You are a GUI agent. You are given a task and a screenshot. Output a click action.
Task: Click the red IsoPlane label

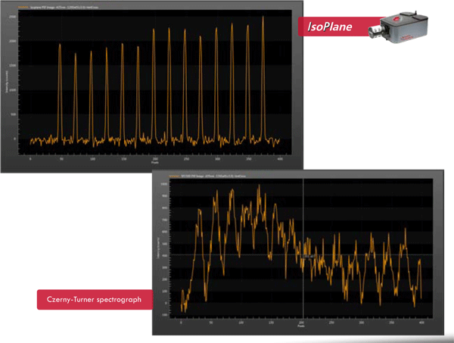pos(333,27)
